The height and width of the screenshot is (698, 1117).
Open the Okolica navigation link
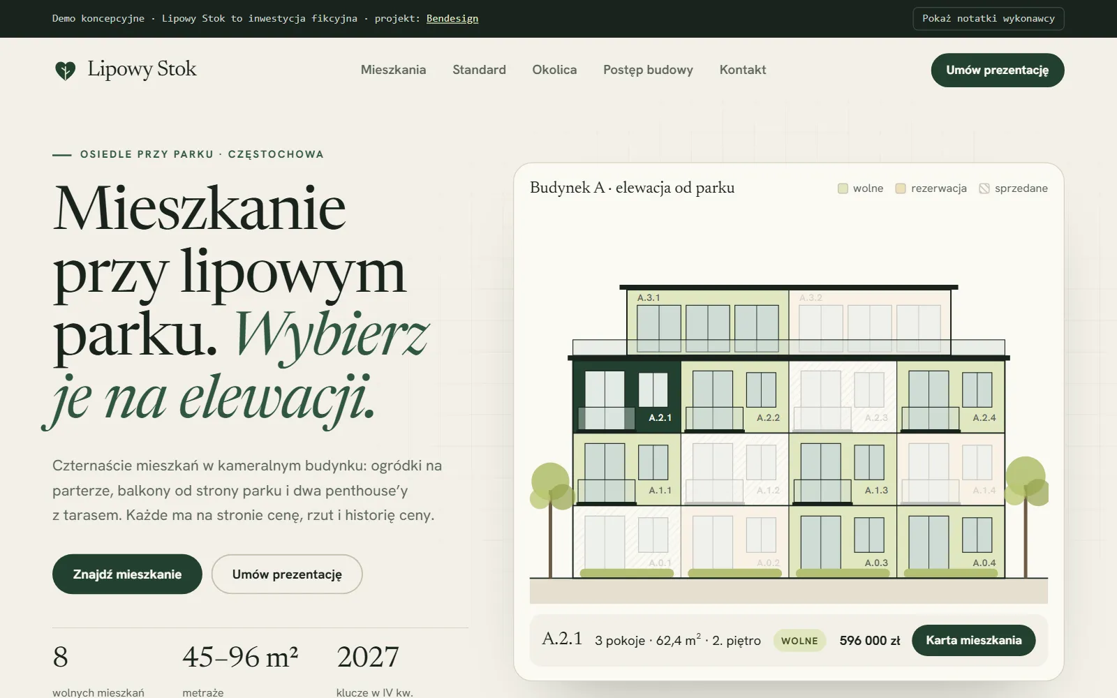pyautogui.click(x=554, y=70)
